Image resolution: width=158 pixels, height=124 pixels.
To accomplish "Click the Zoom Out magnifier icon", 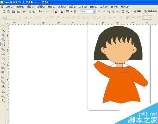I will click(104, 11).
